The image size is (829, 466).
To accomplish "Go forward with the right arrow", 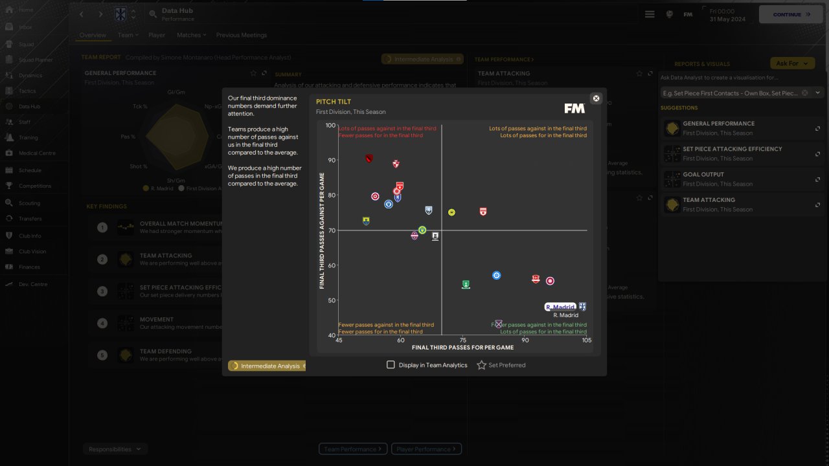I will click(x=100, y=14).
